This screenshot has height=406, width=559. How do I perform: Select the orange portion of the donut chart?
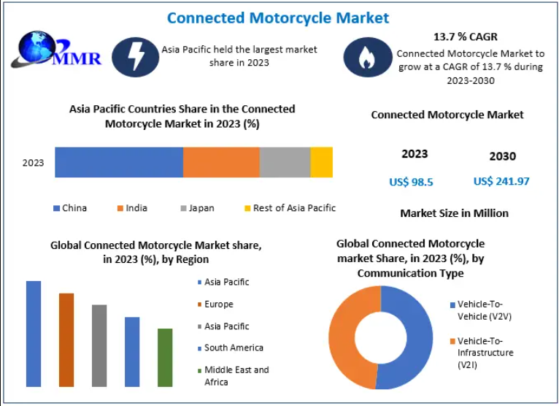(x=347, y=337)
